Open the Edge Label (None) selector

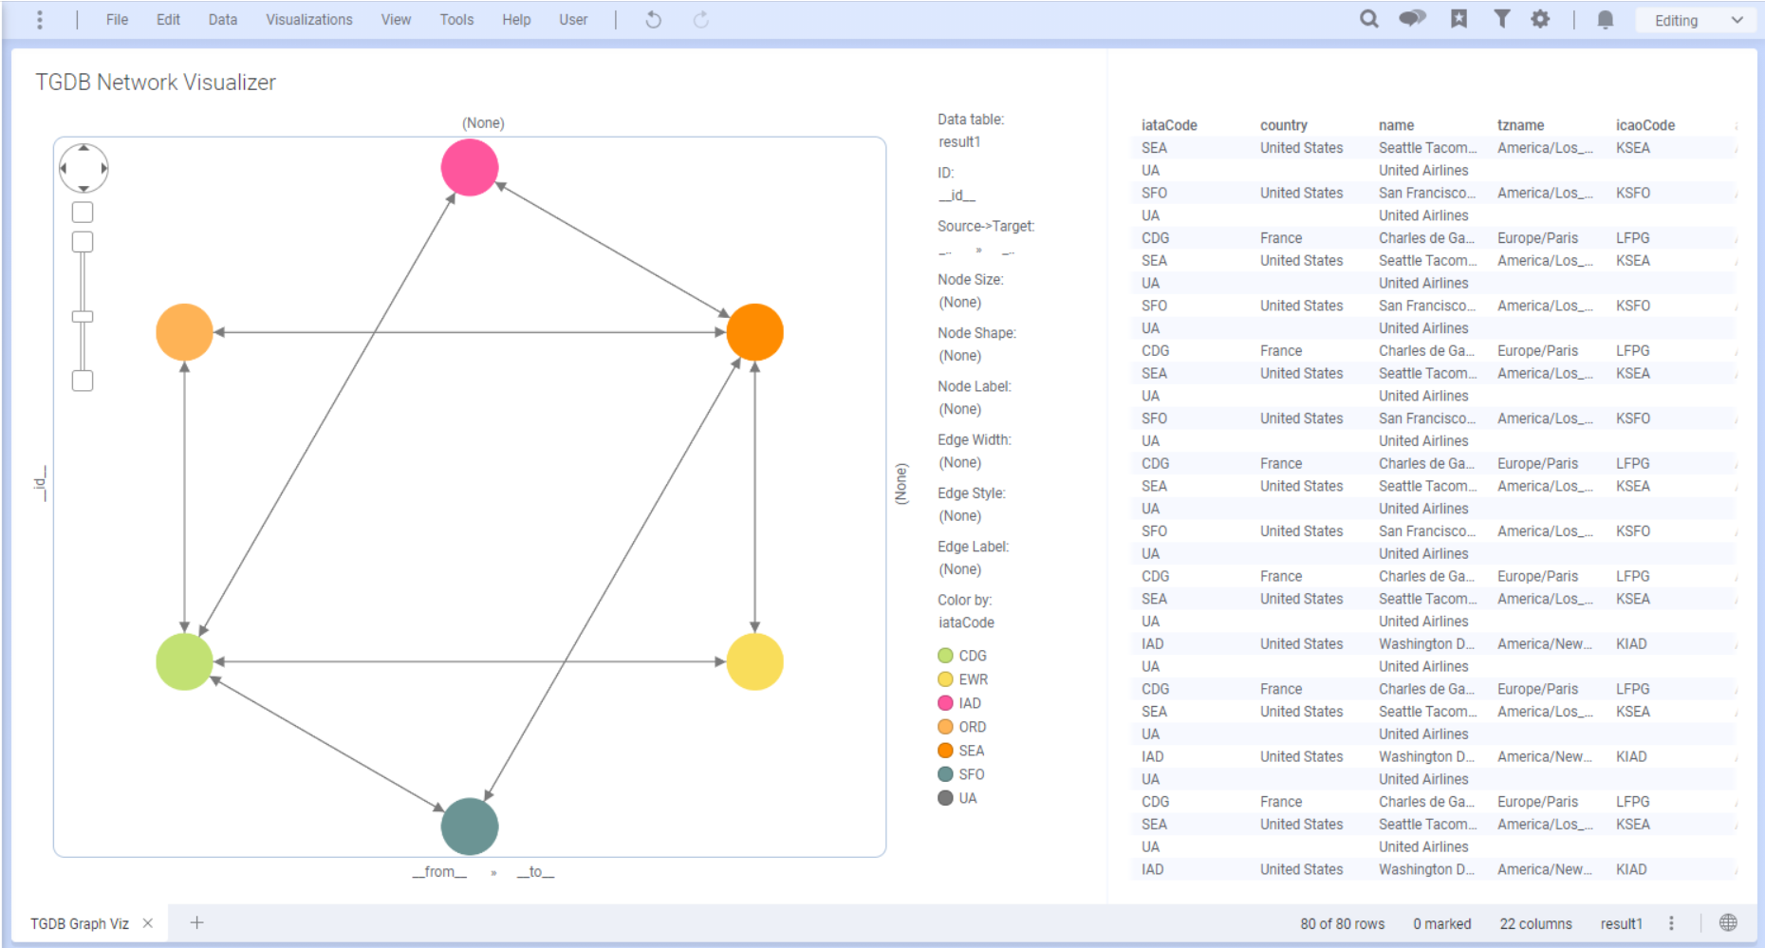click(x=959, y=569)
